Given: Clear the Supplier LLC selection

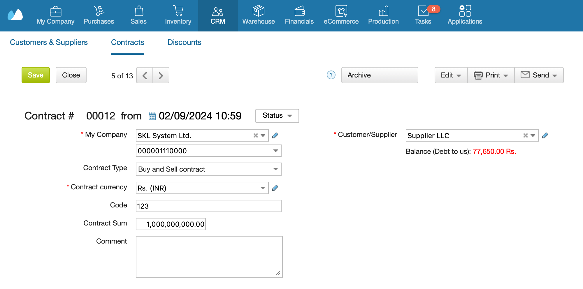Looking at the screenshot, I should click(525, 135).
